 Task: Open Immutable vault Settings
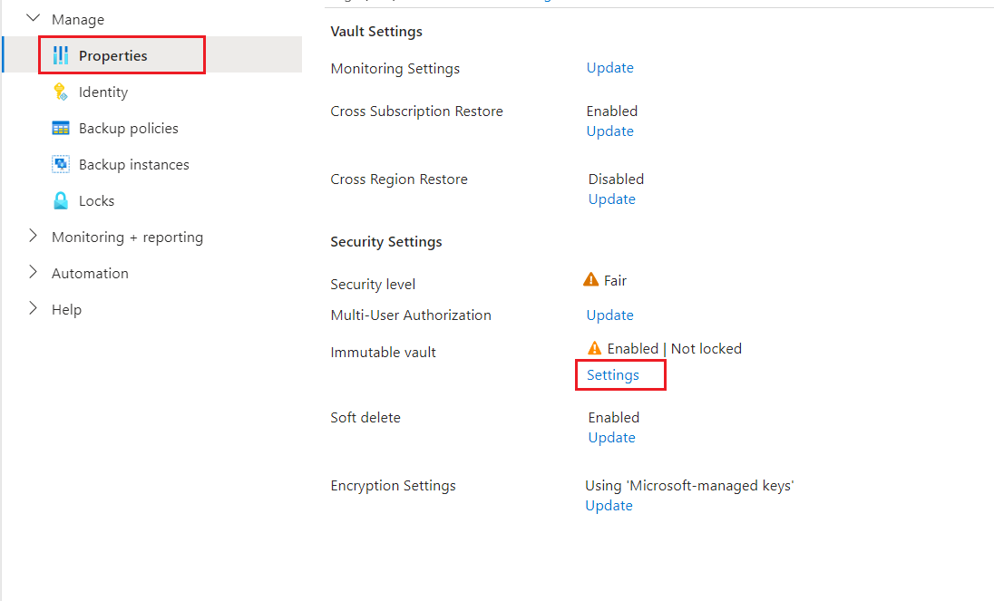point(611,374)
